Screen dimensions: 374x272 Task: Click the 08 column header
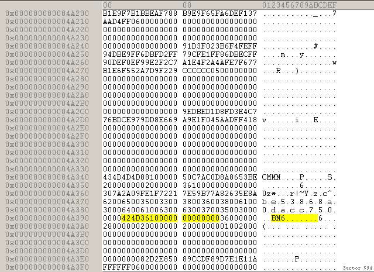(187, 5)
